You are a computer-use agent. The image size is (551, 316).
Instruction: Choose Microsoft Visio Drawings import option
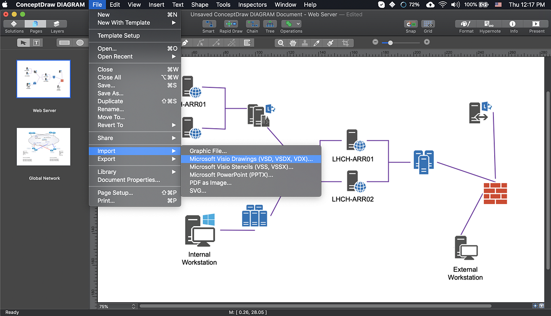coord(251,159)
